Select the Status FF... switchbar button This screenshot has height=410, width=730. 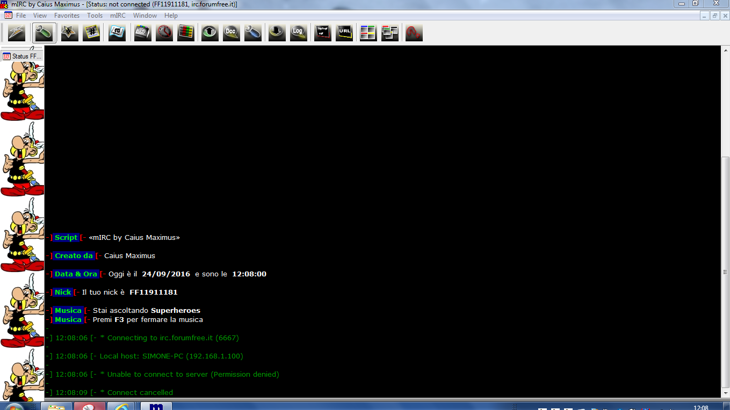tap(22, 56)
